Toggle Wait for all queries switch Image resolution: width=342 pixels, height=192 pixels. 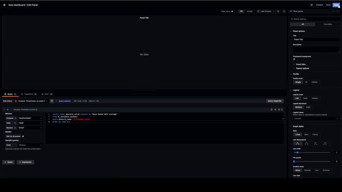pos(23,137)
